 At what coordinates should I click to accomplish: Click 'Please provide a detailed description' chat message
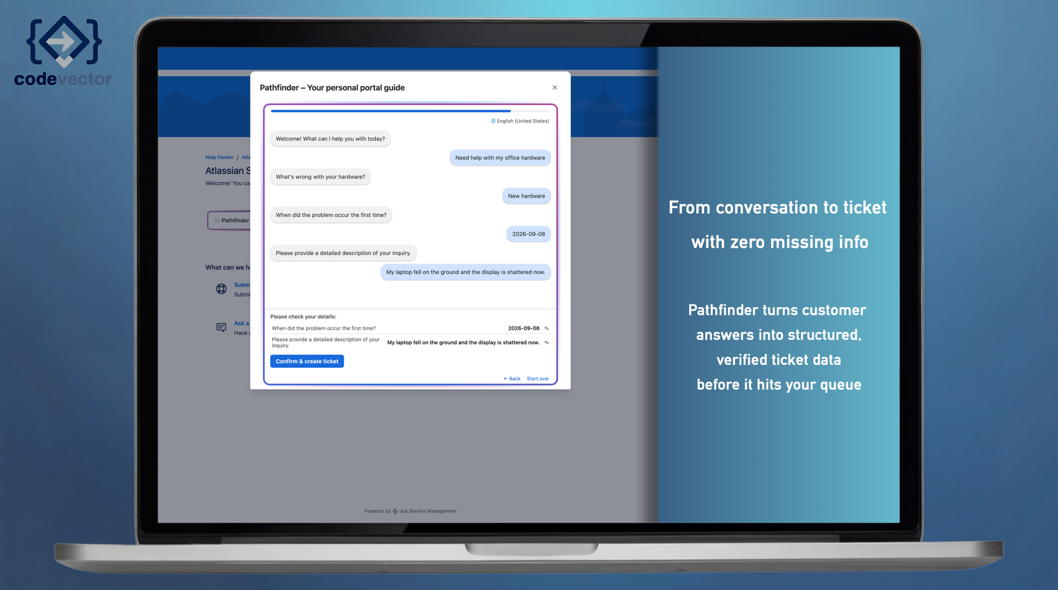pyautogui.click(x=343, y=253)
